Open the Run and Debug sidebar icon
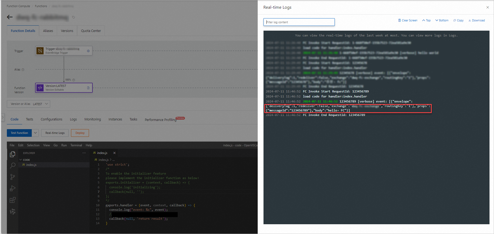 pyautogui.click(x=12, y=189)
